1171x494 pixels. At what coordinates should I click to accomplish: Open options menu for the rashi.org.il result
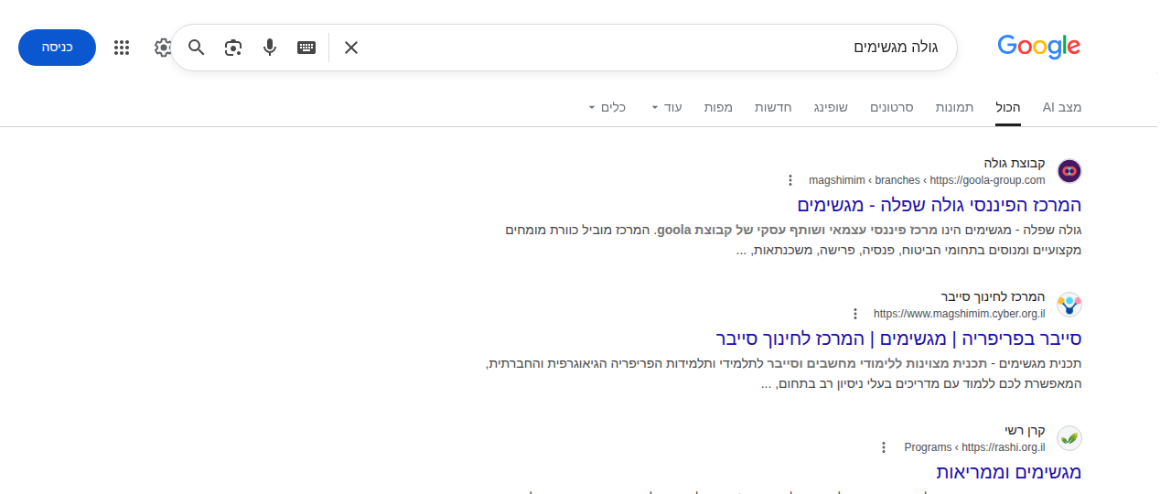pyautogui.click(x=884, y=447)
